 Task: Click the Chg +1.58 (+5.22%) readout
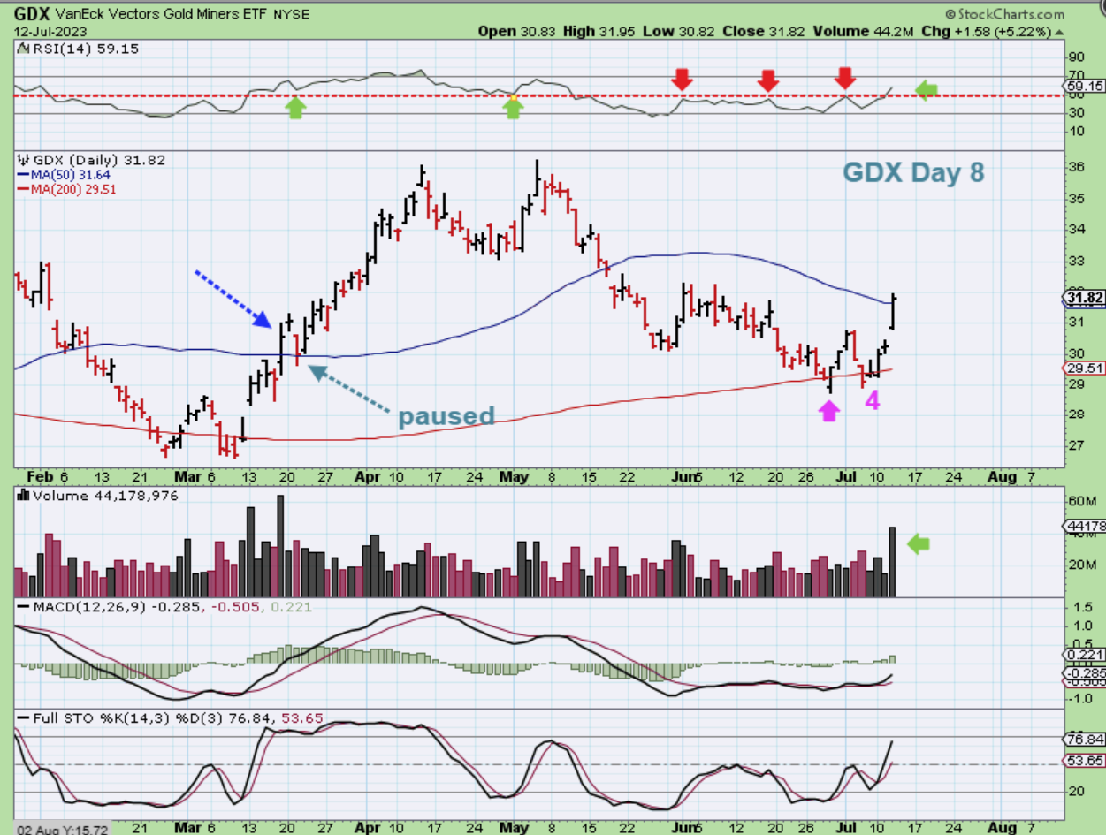[x=985, y=31]
